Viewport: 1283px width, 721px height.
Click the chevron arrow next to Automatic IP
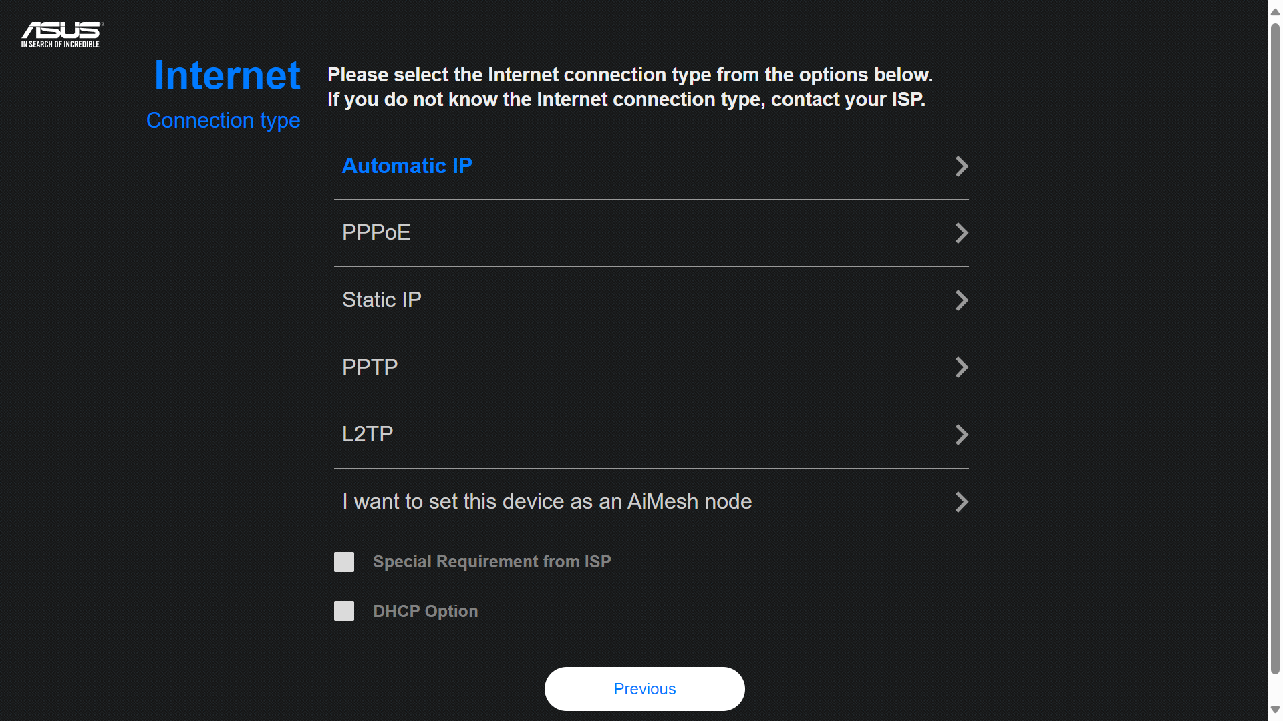coord(962,166)
